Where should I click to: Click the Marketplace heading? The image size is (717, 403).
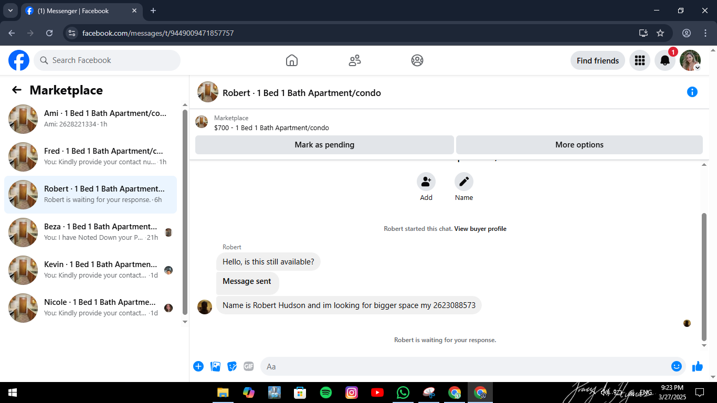(66, 90)
